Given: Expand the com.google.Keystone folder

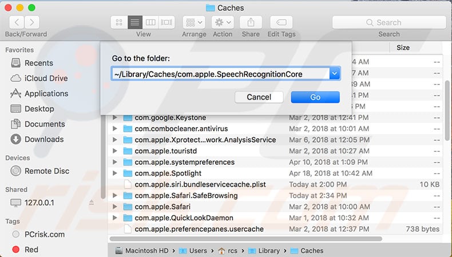Looking at the screenshot, I should pos(115,118).
